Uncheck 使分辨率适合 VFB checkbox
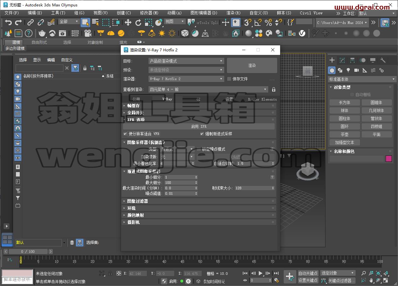 [125, 134]
